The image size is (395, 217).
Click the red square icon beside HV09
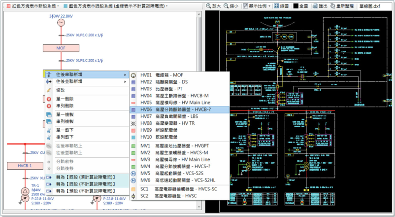coord(133,131)
